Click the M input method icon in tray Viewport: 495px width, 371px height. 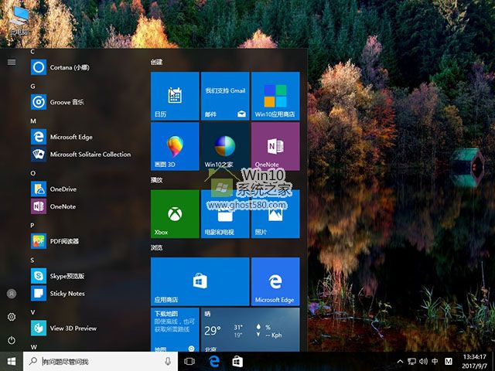pos(449,362)
